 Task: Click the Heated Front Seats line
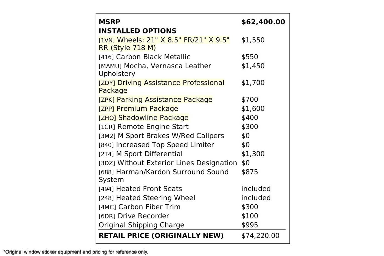pyautogui.click(x=140, y=189)
